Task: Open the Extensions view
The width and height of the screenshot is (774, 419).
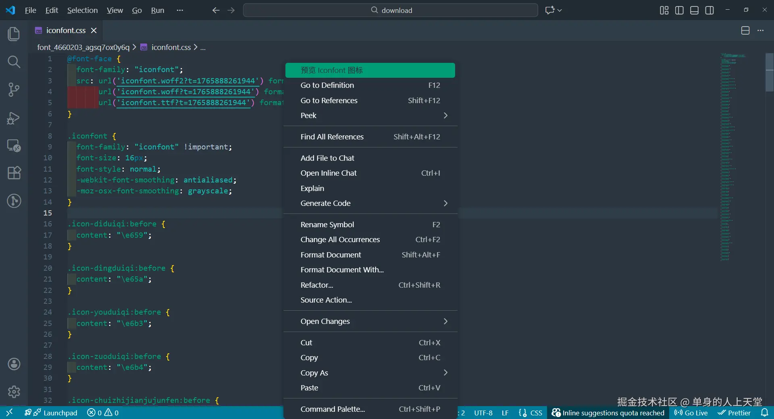Action: (14, 173)
